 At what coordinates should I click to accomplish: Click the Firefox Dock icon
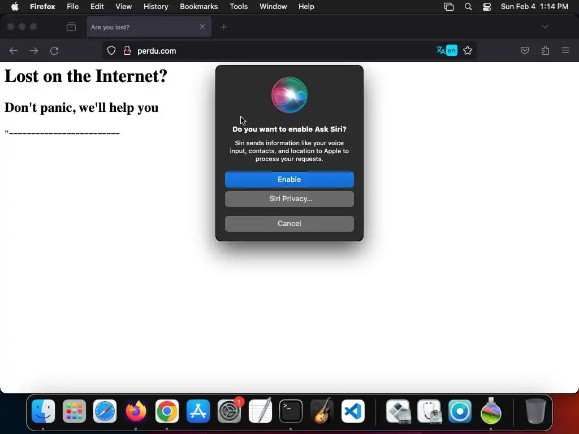pyautogui.click(x=136, y=411)
